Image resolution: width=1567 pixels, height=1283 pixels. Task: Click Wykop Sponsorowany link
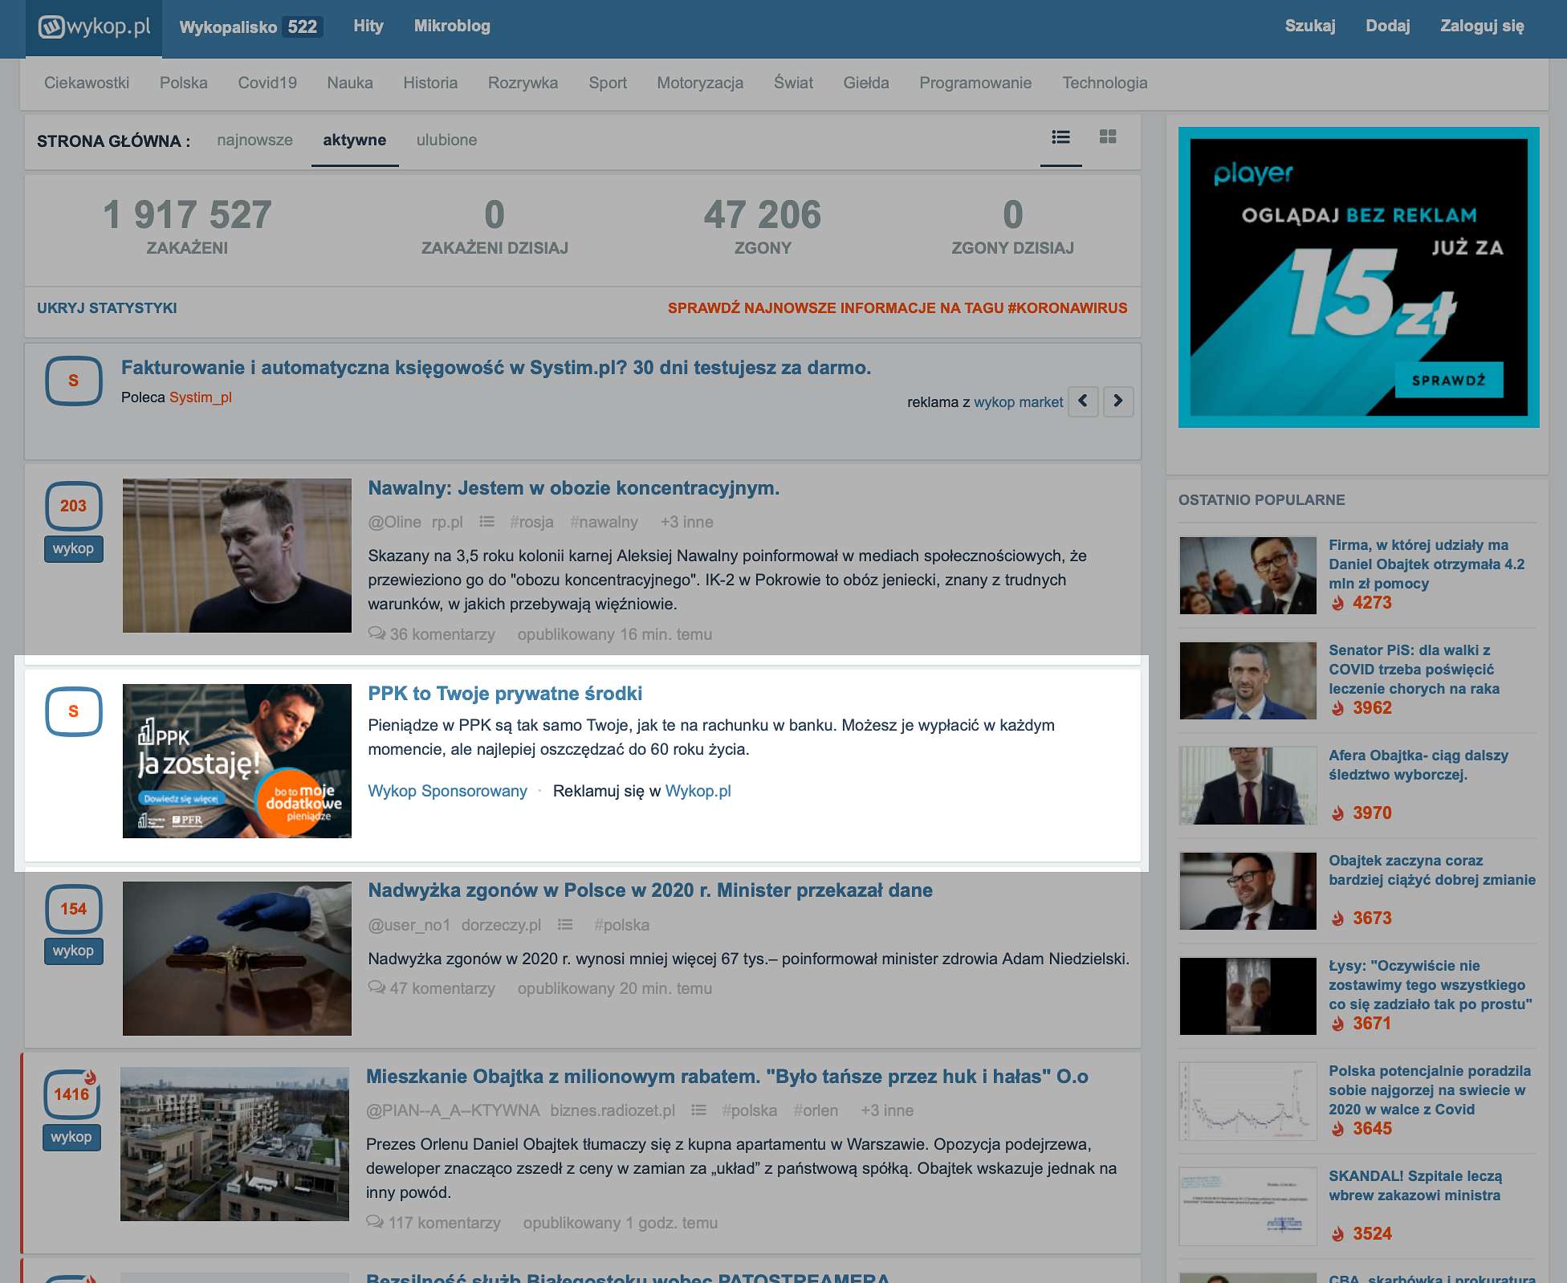pyautogui.click(x=447, y=791)
